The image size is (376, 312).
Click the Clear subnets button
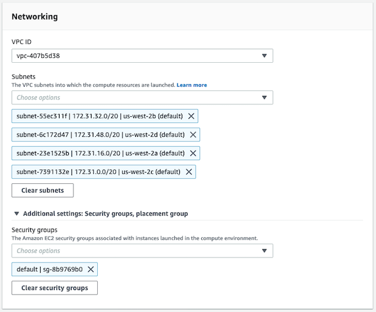pyautogui.click(x=43, y=190)
